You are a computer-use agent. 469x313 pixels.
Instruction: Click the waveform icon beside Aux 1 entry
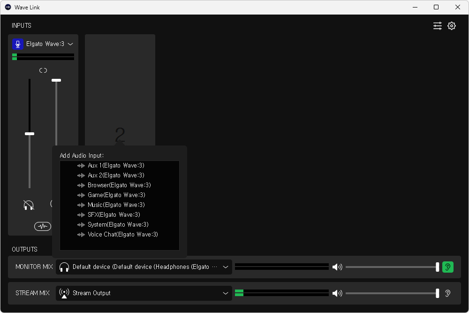coord(81,166)
